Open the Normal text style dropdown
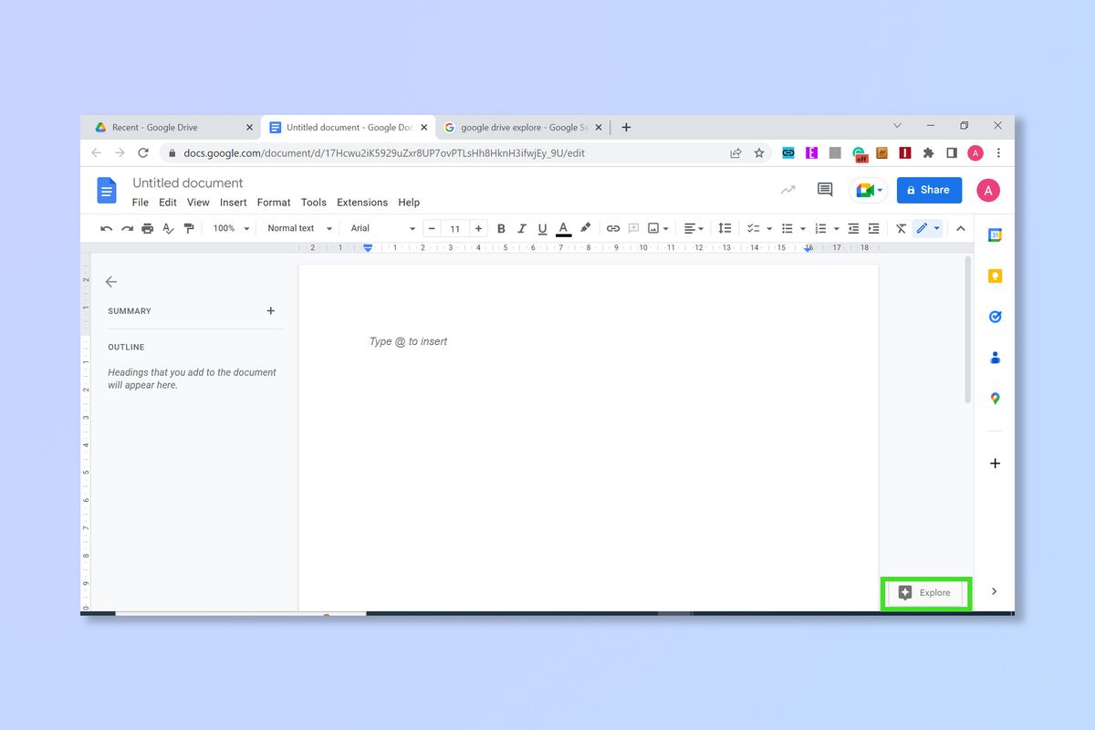This screenshot has width=1095, height=730. click(x=298, y=228)
